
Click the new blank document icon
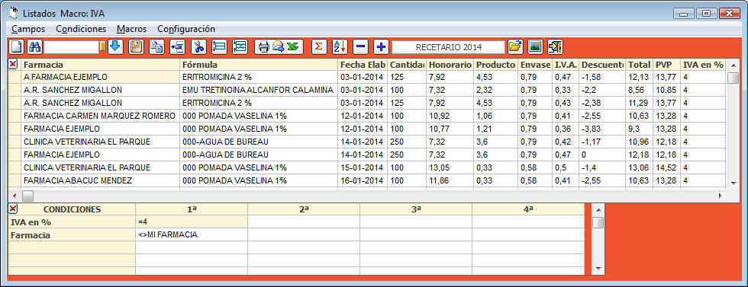[x=17, y=46]
